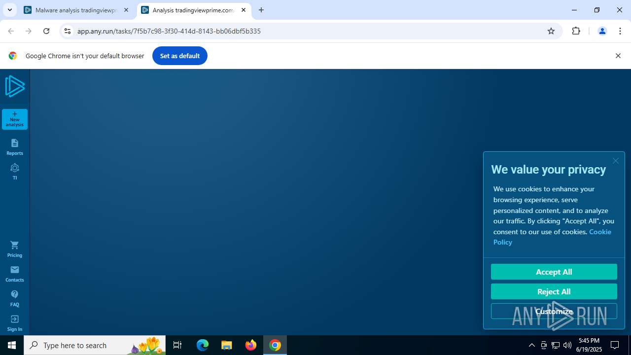
Task: Expand the tab search dropdown
Action: (9, 10)
